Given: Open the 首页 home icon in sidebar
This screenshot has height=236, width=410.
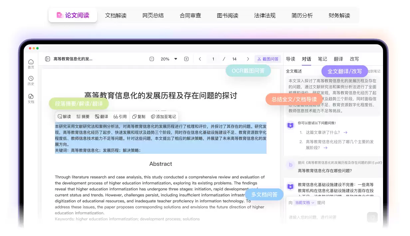Looking at the screenshot, I should pyautogui.click(x=31, y=63).
